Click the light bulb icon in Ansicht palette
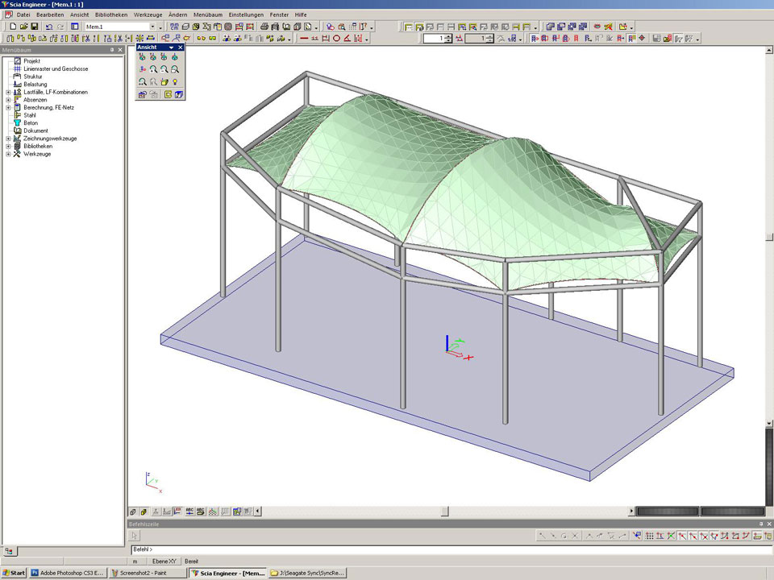 point(175,81)
